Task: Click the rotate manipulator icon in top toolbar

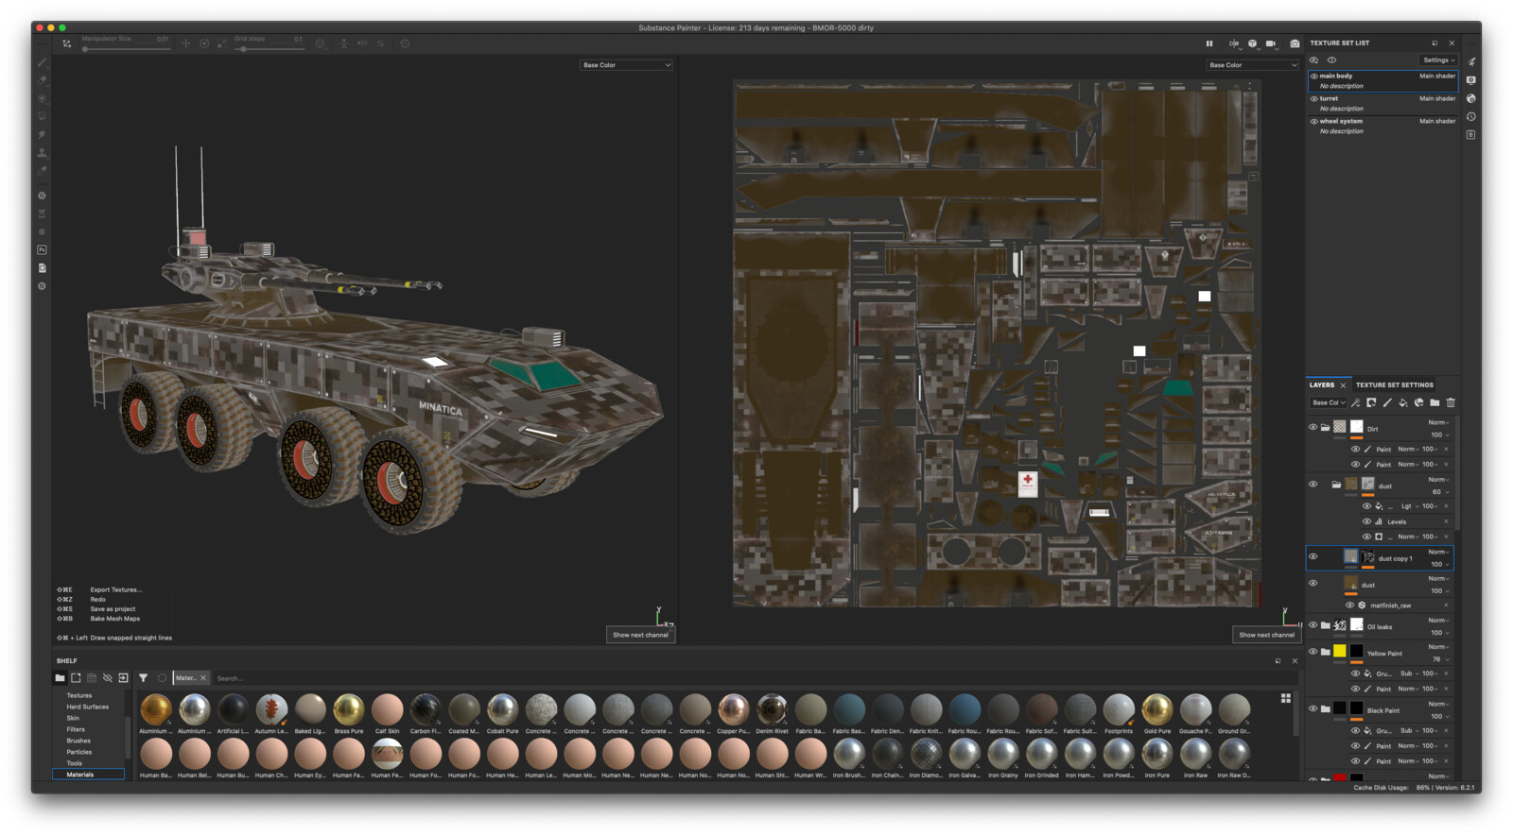Action: [204, 43]
